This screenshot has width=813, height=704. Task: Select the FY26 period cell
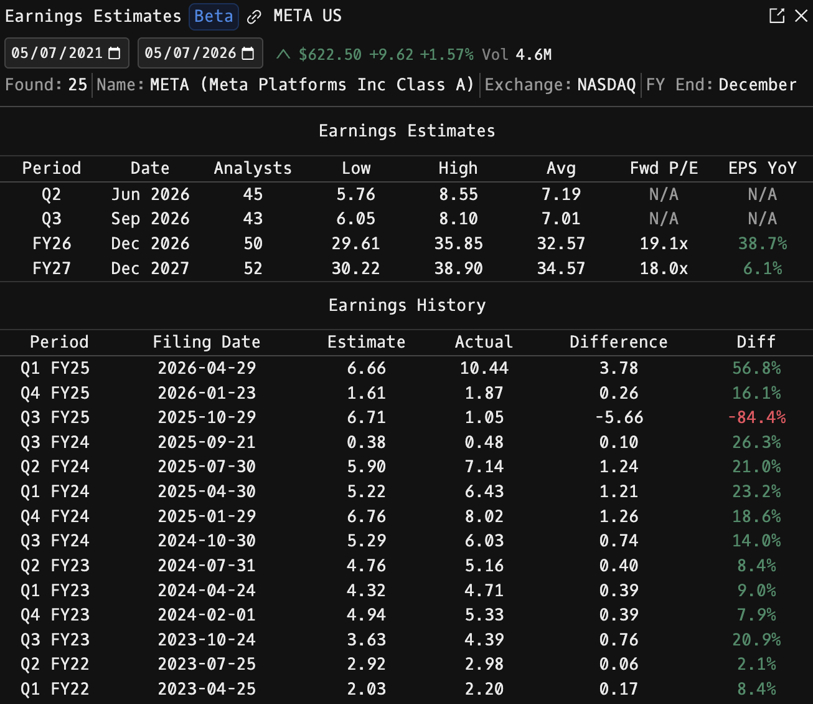click(52, 244)
